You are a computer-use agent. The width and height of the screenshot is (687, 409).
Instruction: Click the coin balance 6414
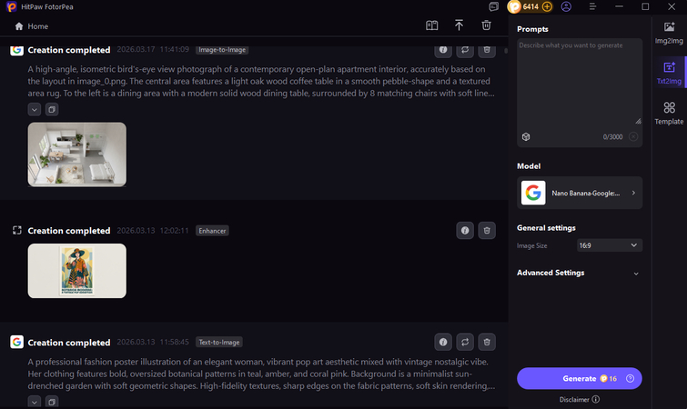click(530, 6)
